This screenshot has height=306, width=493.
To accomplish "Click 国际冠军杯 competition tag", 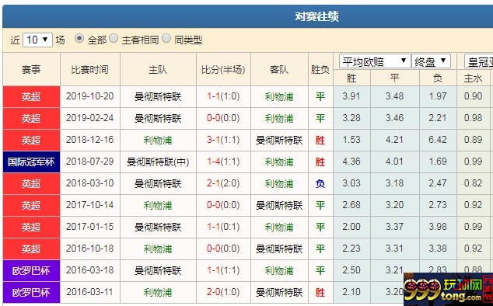I will 31,162.
